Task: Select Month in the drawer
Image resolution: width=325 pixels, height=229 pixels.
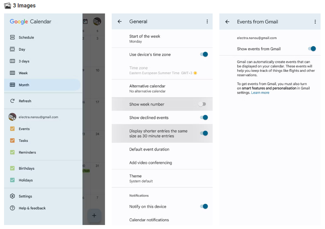Action: tap(42, 85)
